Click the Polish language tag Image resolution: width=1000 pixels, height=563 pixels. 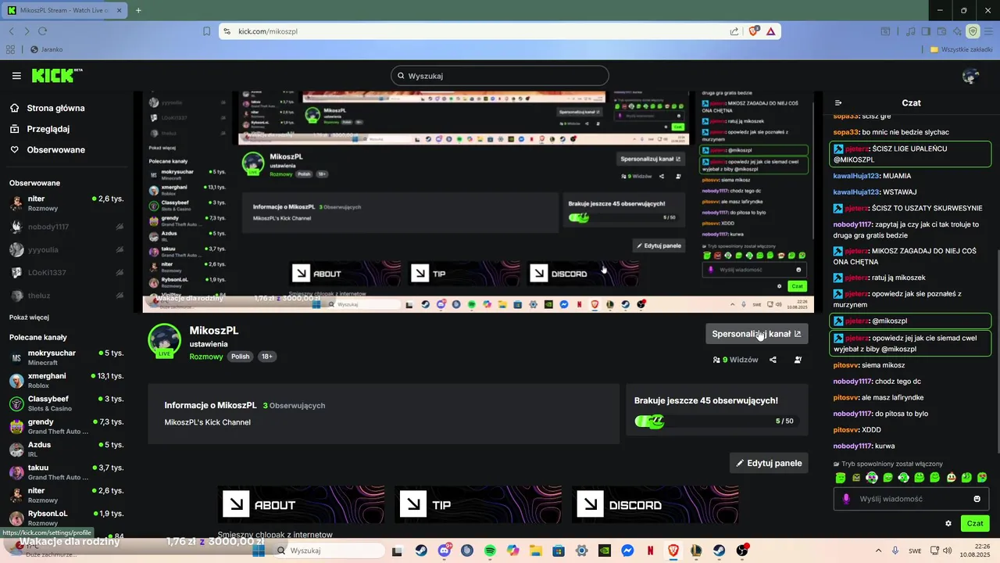(240, 357)
